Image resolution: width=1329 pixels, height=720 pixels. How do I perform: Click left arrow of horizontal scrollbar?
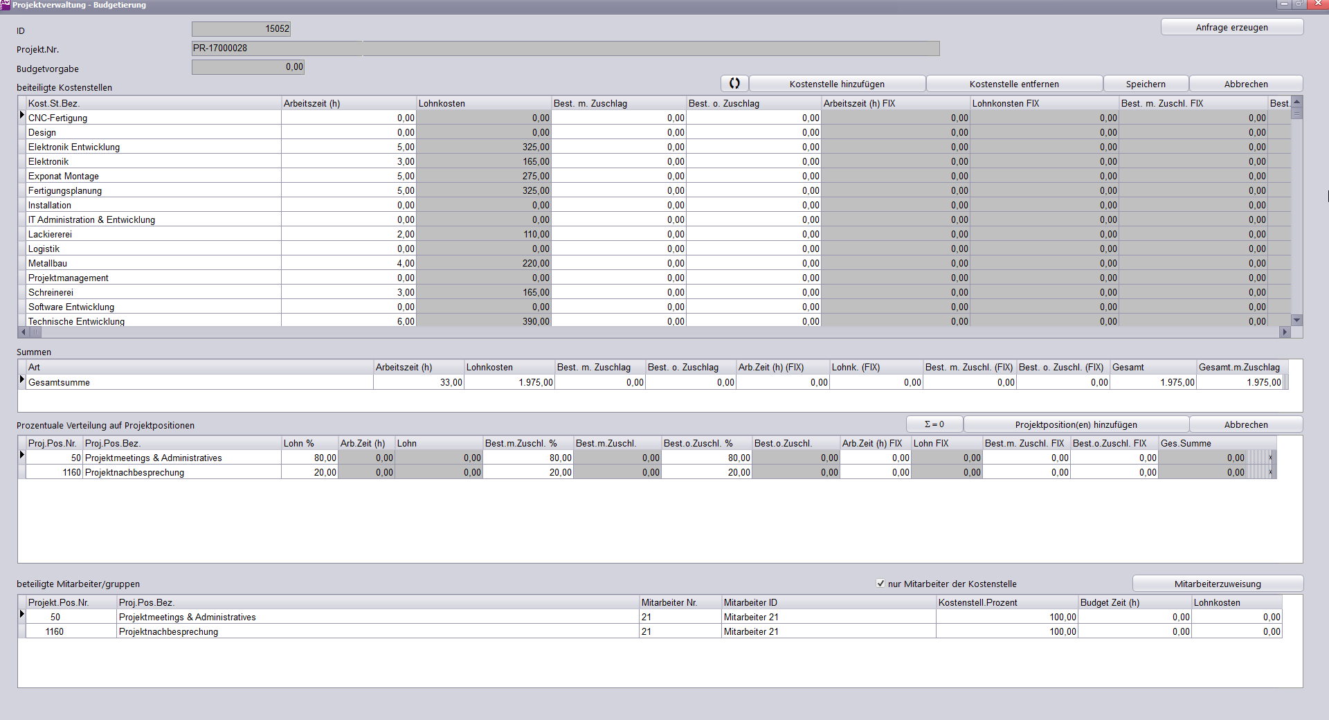coord(23,332)
